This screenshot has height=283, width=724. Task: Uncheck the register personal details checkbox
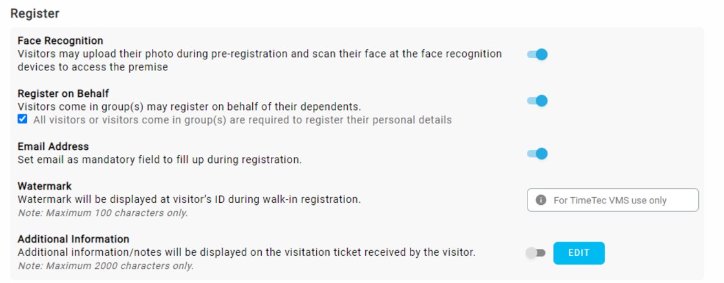[23, 120]
